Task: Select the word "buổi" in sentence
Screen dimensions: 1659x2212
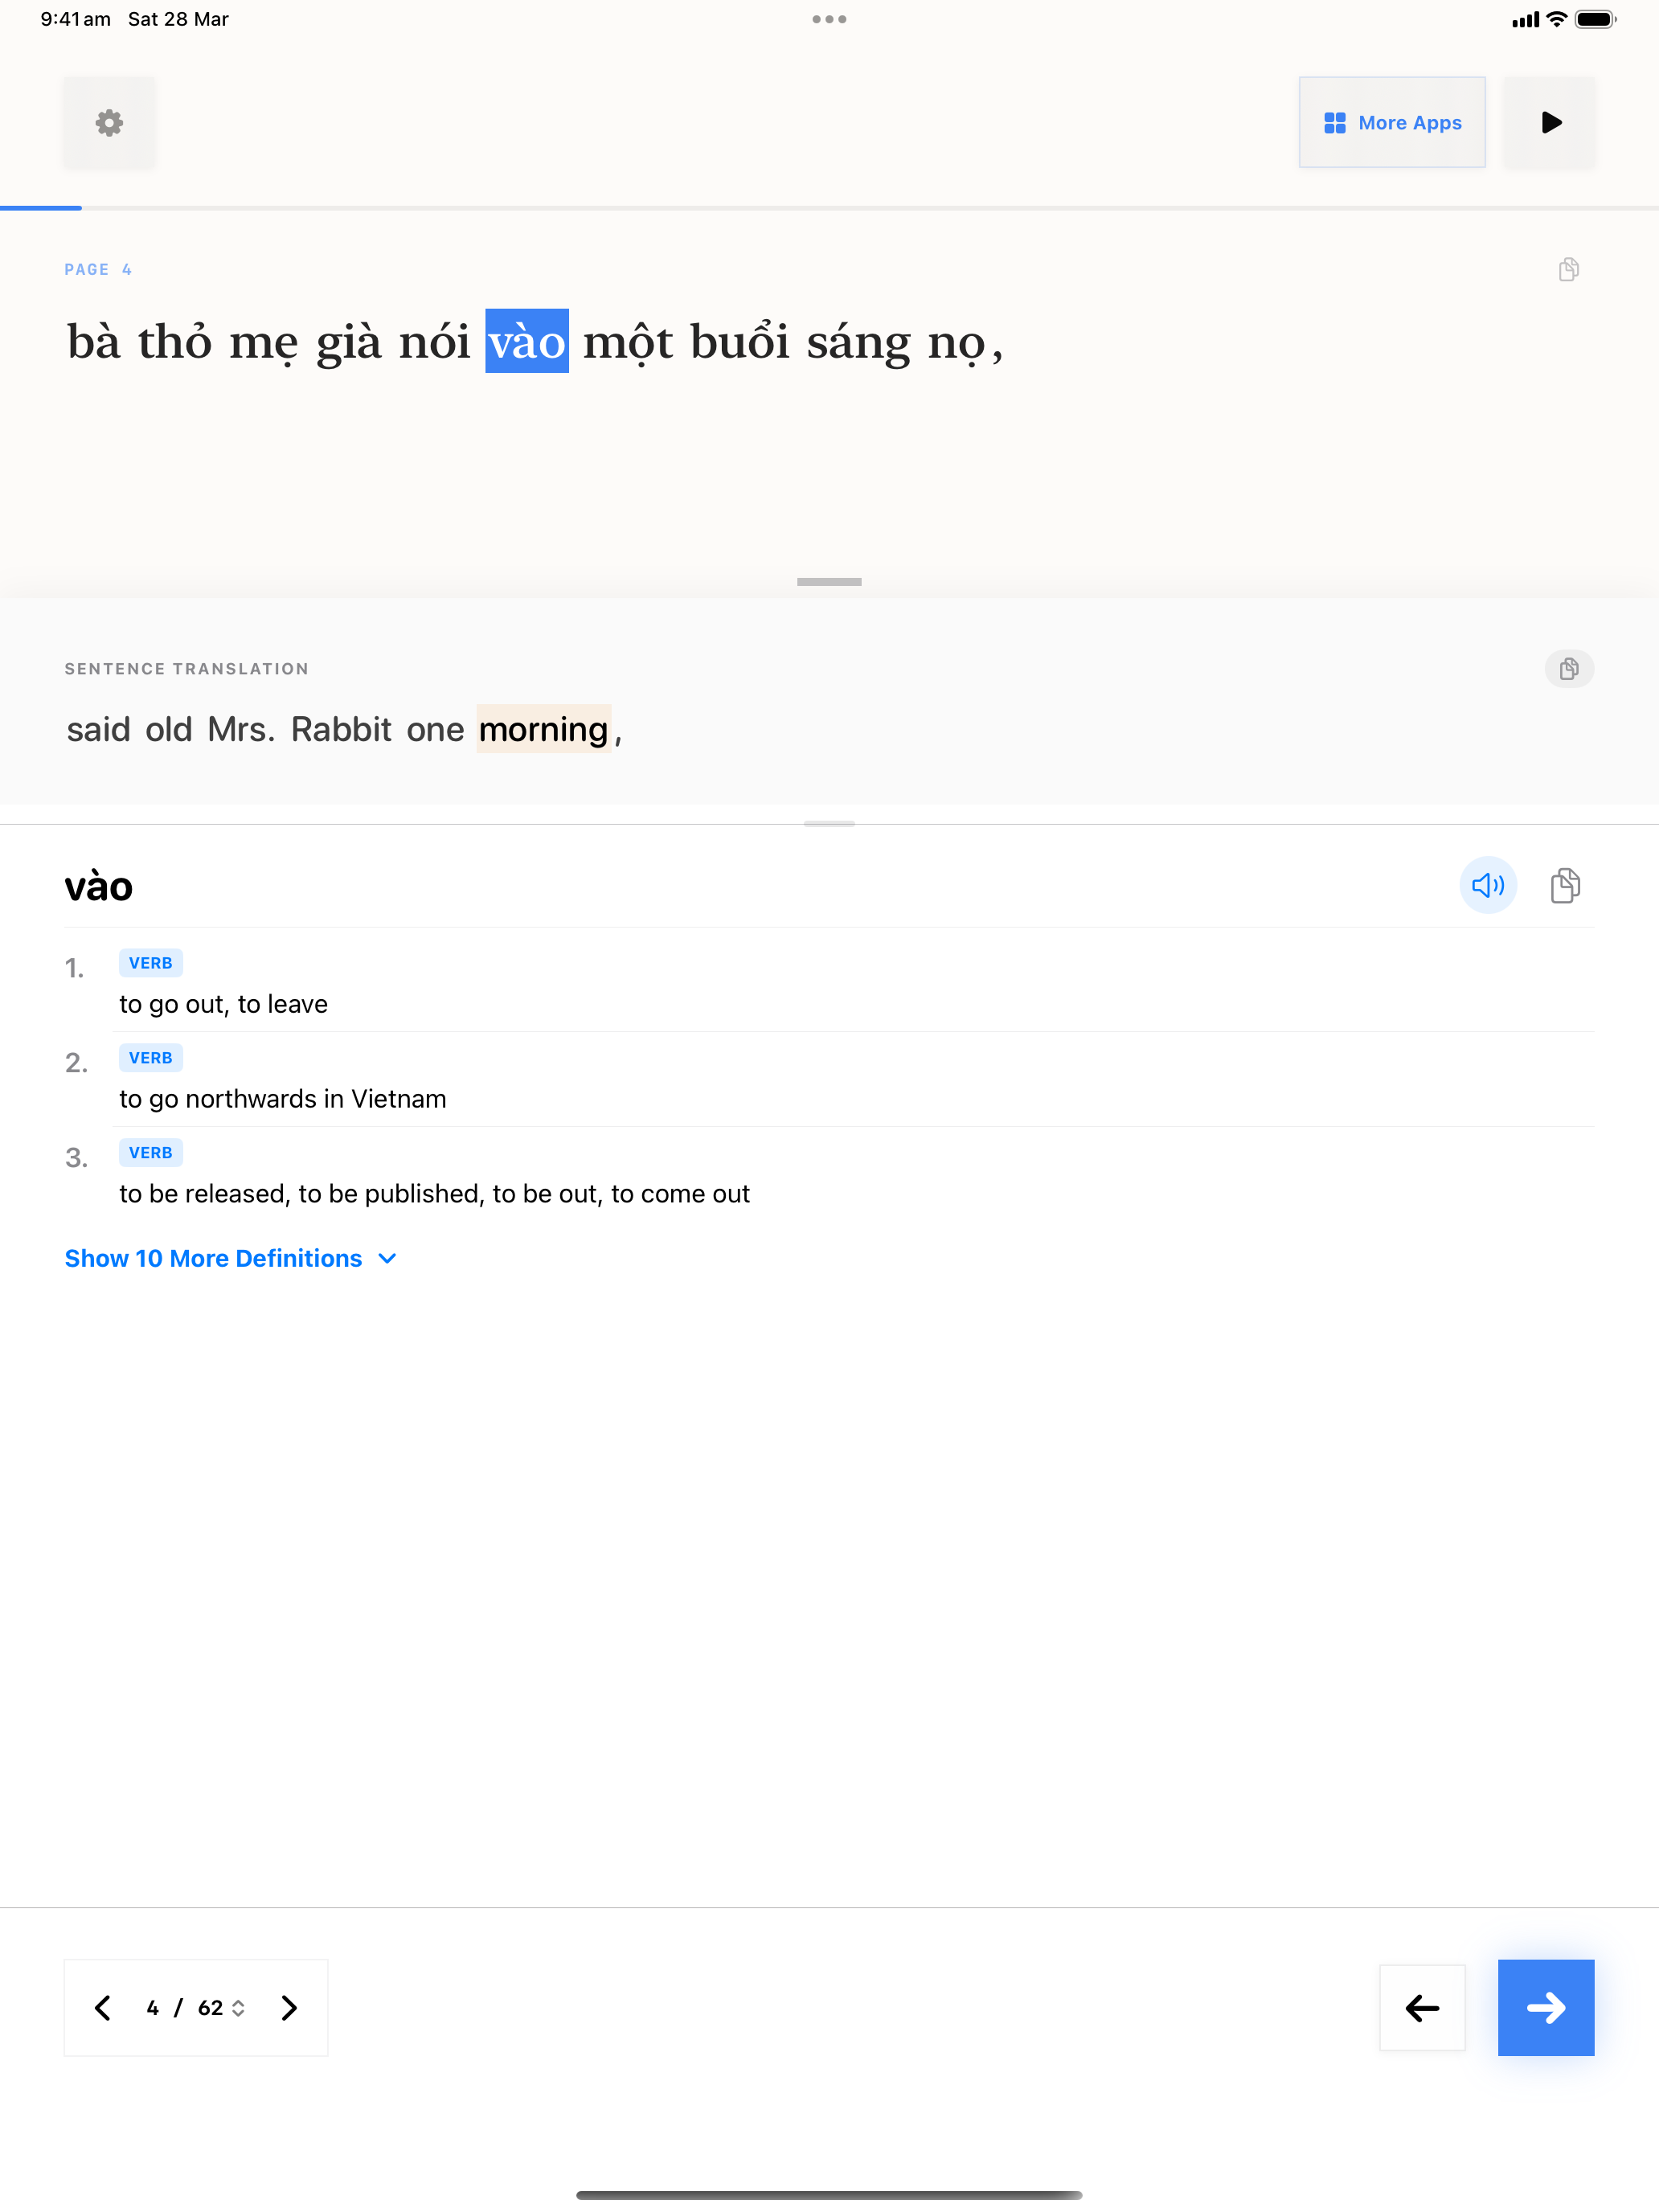Action: (x=739, y=342)
